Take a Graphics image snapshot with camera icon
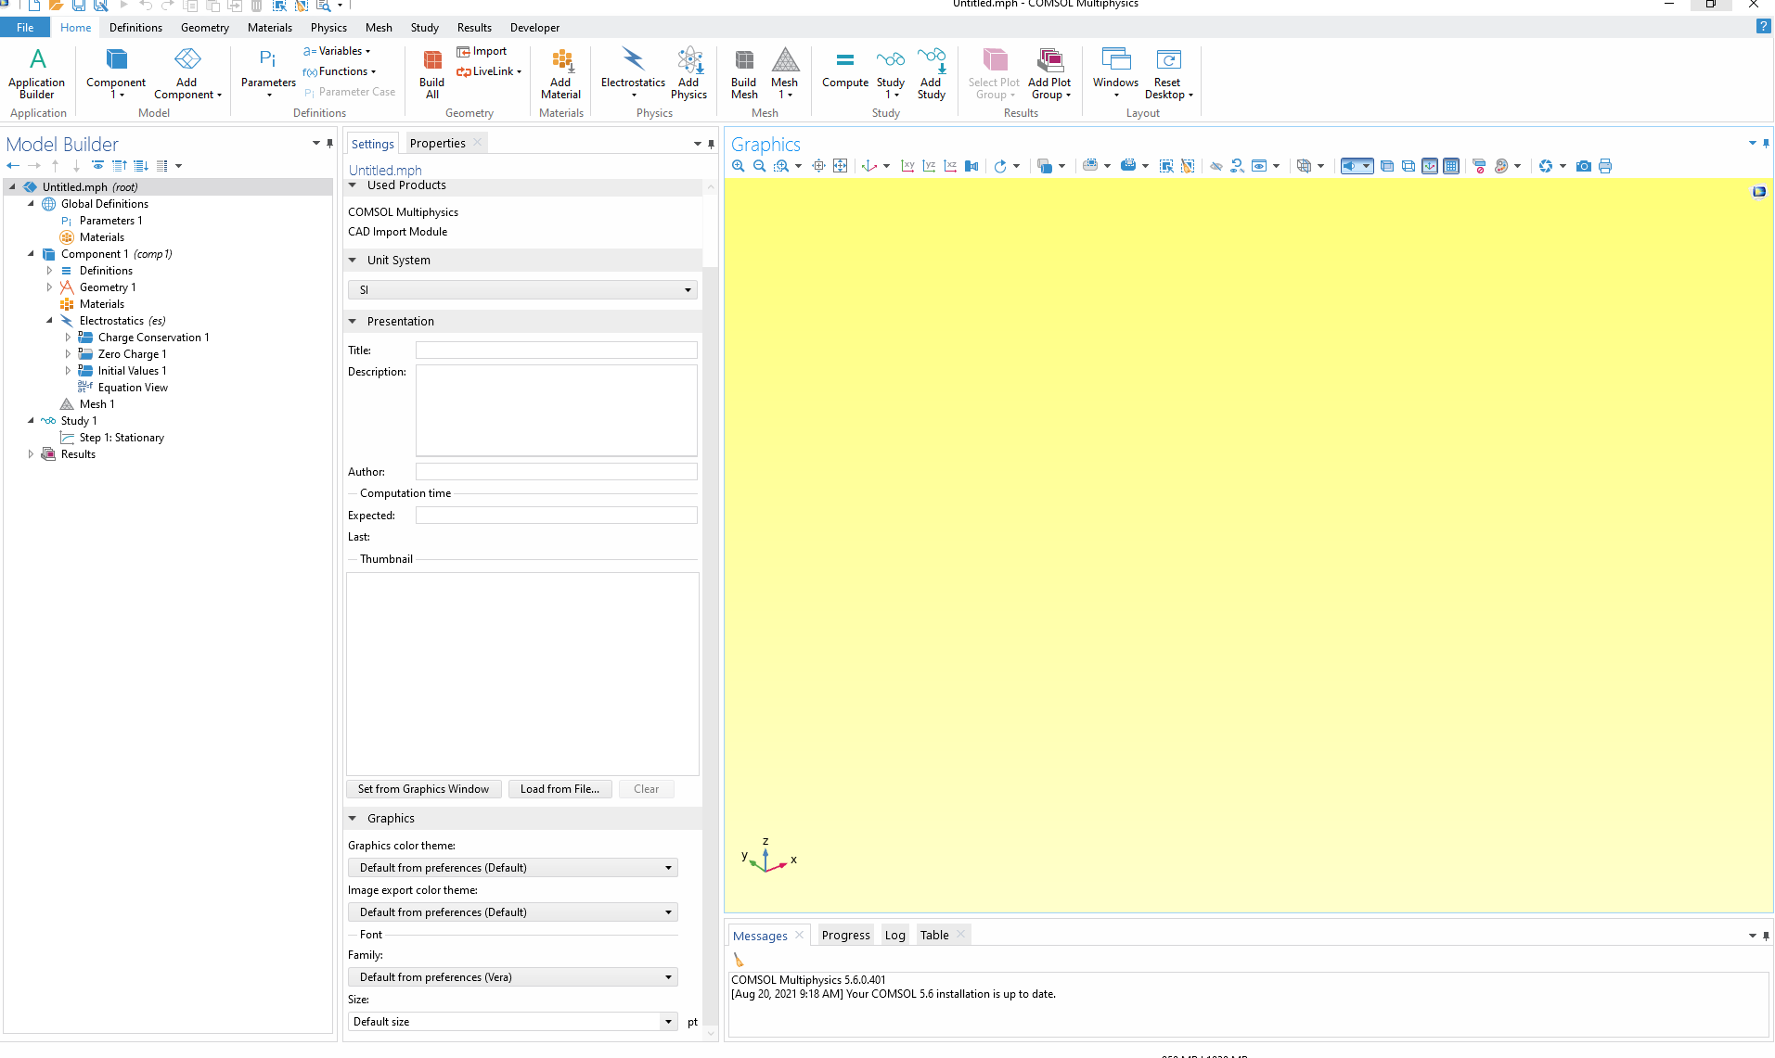 pyautogui.click(x=1583, y=166)
